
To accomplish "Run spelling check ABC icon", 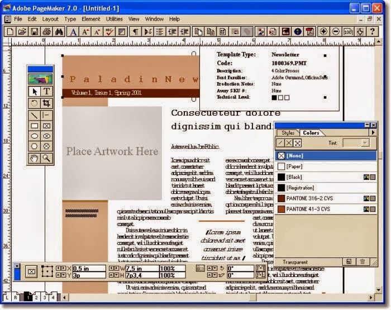I will click(109, 32).
